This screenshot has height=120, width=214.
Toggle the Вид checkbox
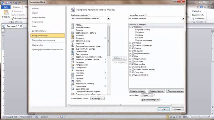click(x=133, y=56)
